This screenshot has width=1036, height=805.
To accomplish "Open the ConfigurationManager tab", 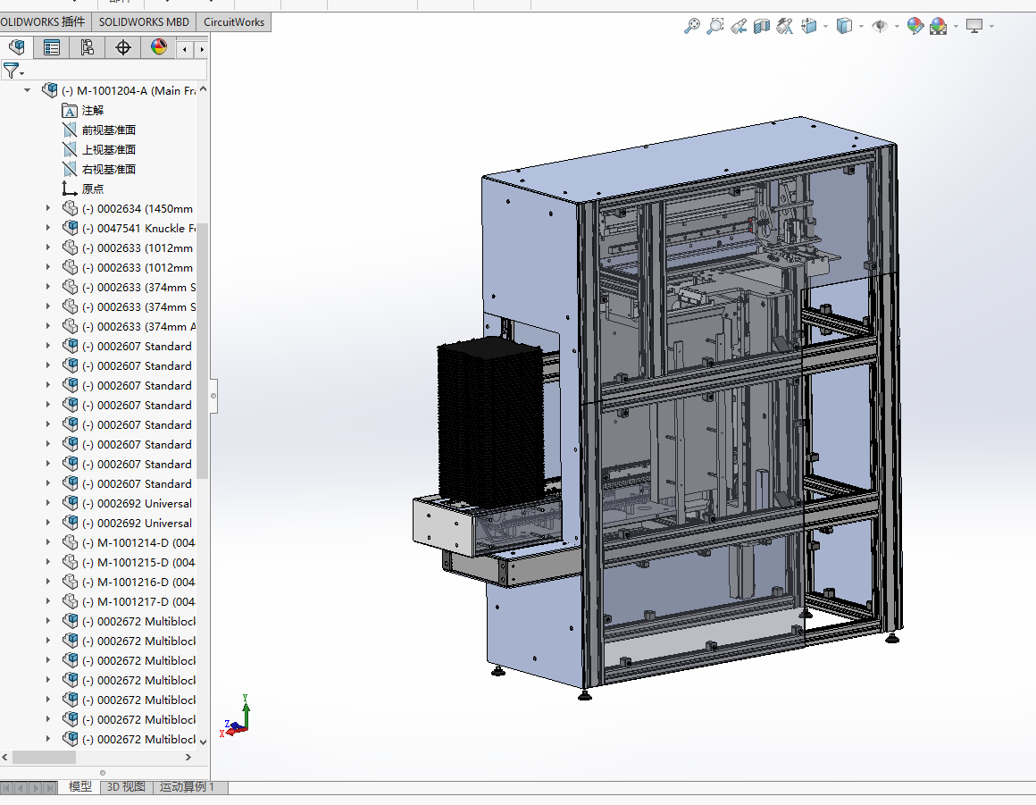I will [88, 47].
